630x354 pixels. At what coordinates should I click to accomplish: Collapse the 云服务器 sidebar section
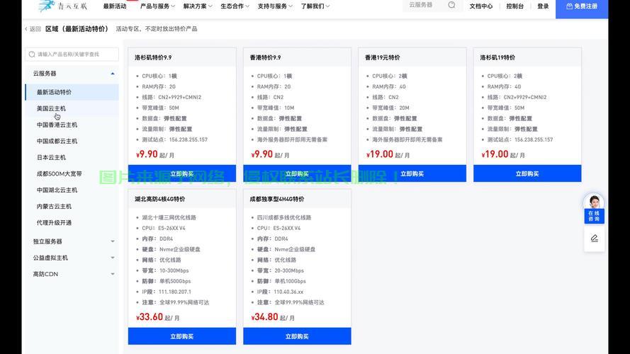click(112, 74)
